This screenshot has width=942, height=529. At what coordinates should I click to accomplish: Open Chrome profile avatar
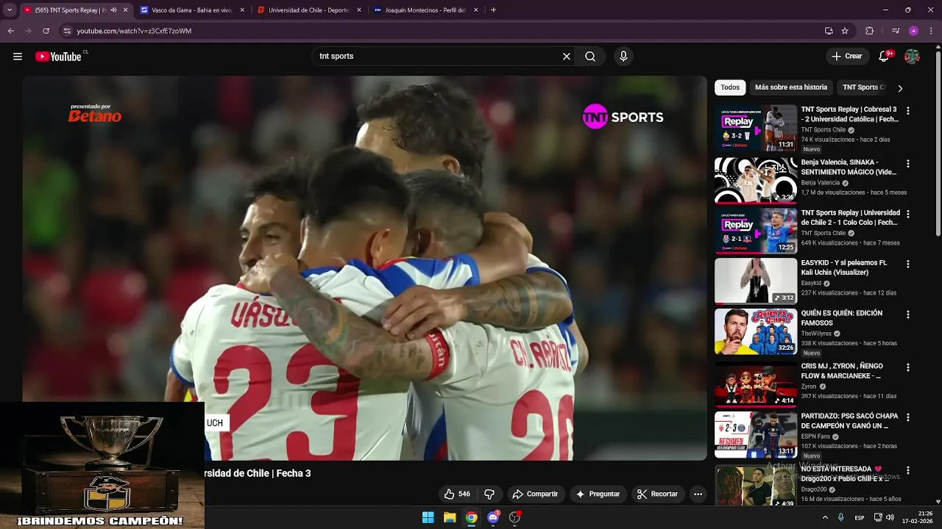[x=913, y=31]
